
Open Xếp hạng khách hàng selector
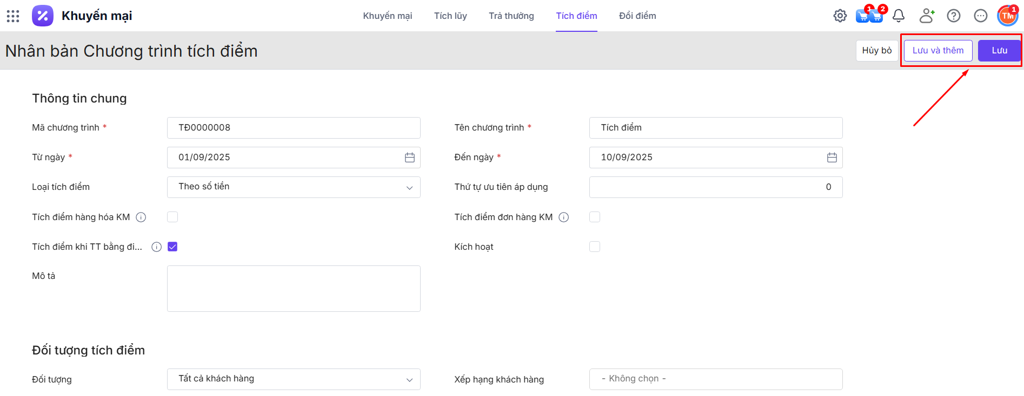pos(715,379)
